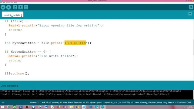The image size is (194, 109).
Task: Open Google Chrome from taskbar
Action: click(x=78, y=107)
